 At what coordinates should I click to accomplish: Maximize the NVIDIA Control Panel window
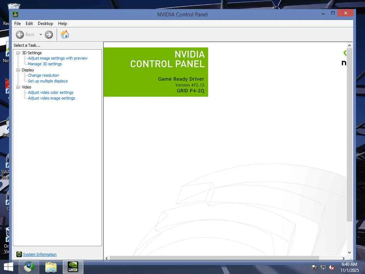click(x=333, y=13)
